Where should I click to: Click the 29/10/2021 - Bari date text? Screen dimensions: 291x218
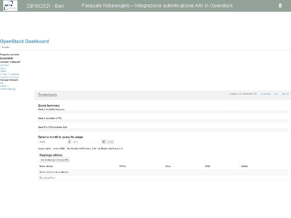[45, 6]
